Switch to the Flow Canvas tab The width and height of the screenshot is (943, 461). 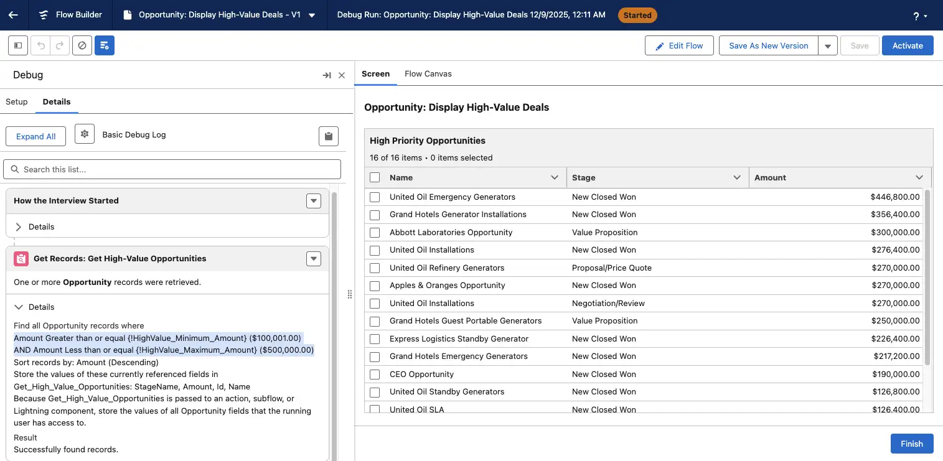coord(428,73)
